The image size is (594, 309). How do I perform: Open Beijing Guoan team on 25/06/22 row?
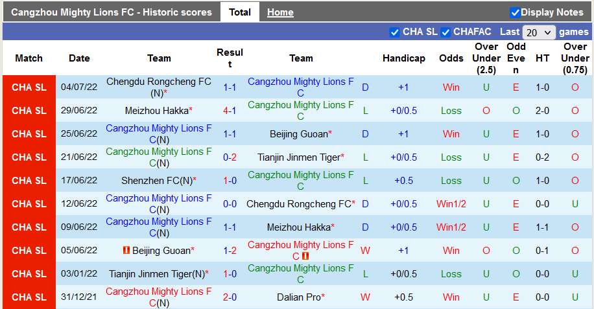point(298,134)
